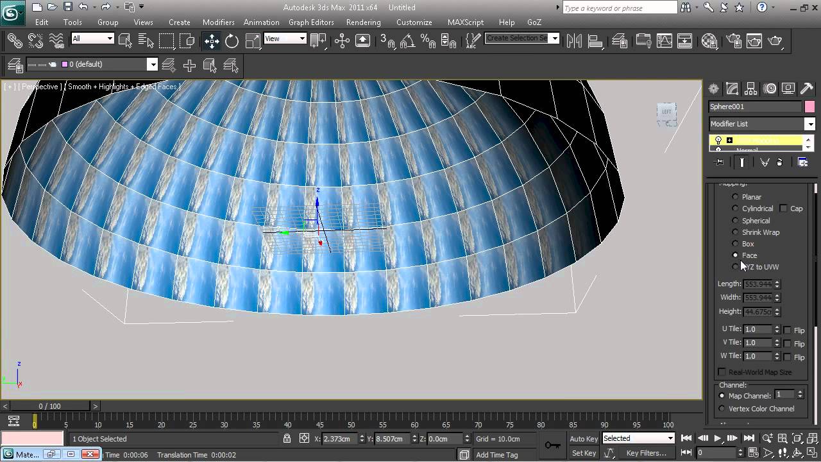Click the time slider 0 / 100 handle
Viewport: 821px width, 462px height.
[x=49, y=406]
